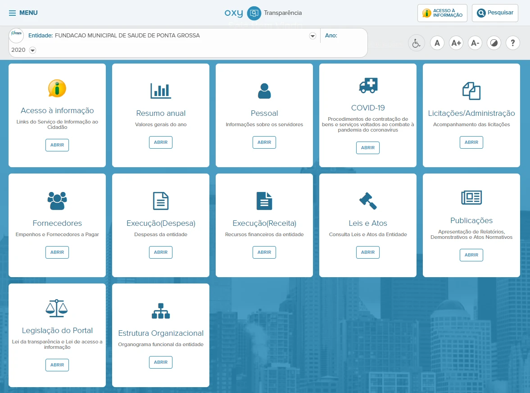530x393 pixels.
Task: Increase font size with A+ button
Action: pyautogui.click(x=456, y=43)
